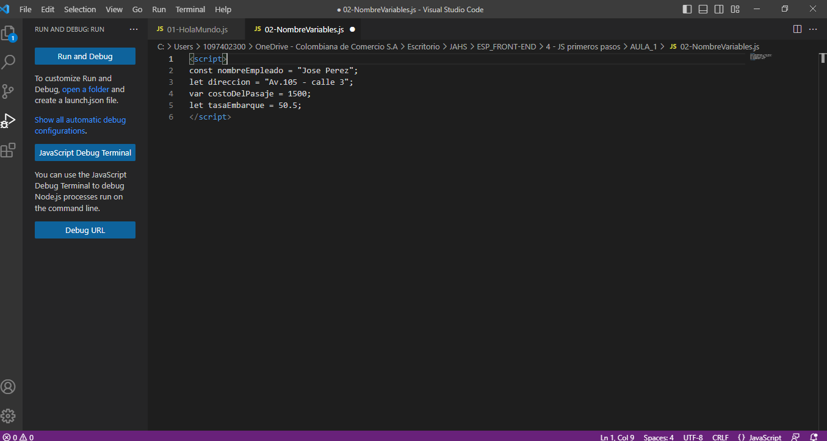Click line number 3 in gutter
This screenshot has width=827, height=441.
click(x=171, y=82)
